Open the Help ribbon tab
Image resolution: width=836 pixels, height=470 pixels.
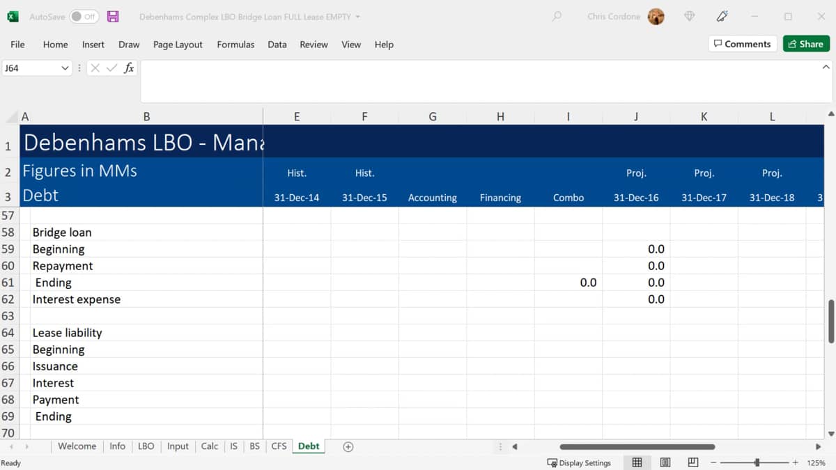[384, 45]
